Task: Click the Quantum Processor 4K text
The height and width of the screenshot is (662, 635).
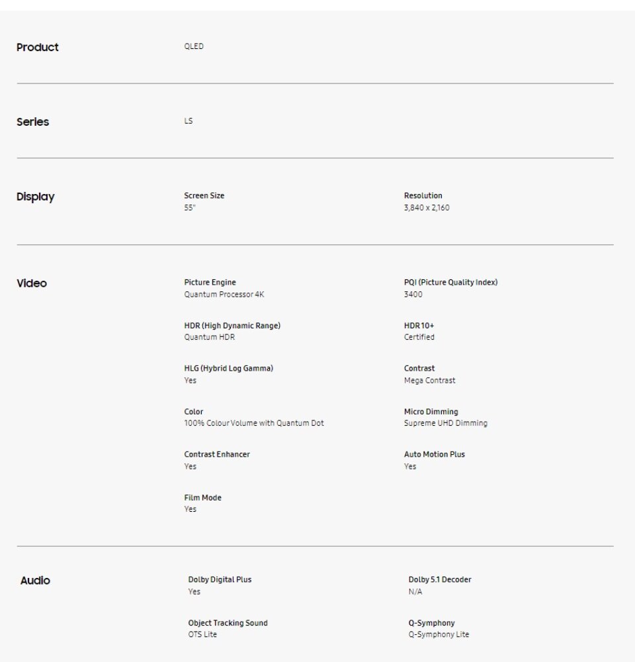Action: click(x=224, y=295)
